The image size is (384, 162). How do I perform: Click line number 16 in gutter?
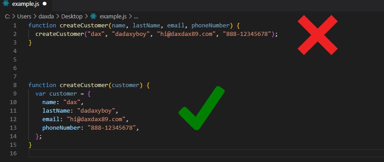13,153
